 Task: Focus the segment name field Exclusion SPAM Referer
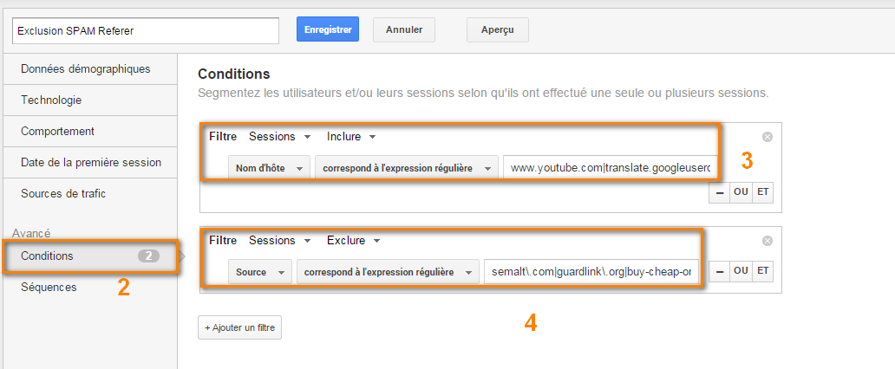[146, 31]
